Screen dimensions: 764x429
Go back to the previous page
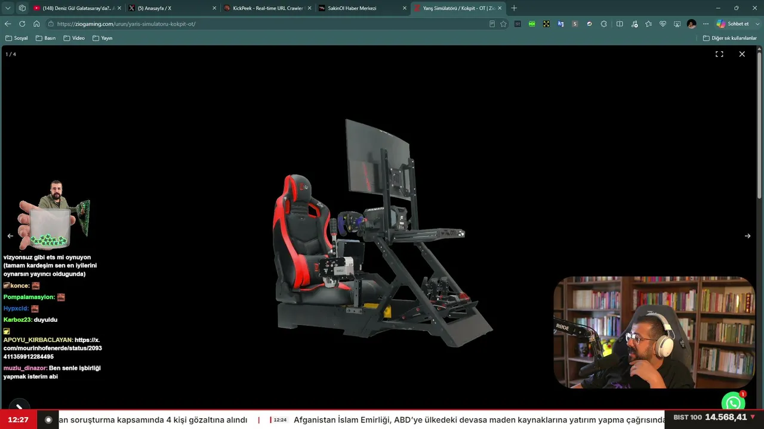tap(8, 24)
